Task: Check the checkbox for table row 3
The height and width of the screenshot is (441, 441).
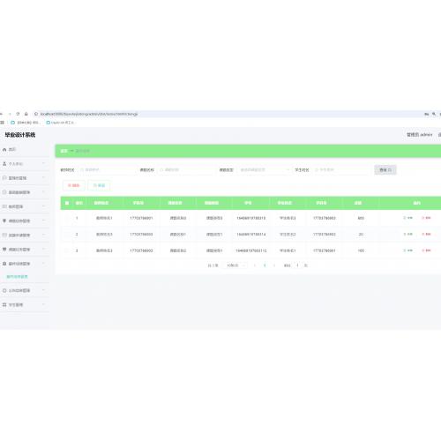Action: [x=67, y=250]
